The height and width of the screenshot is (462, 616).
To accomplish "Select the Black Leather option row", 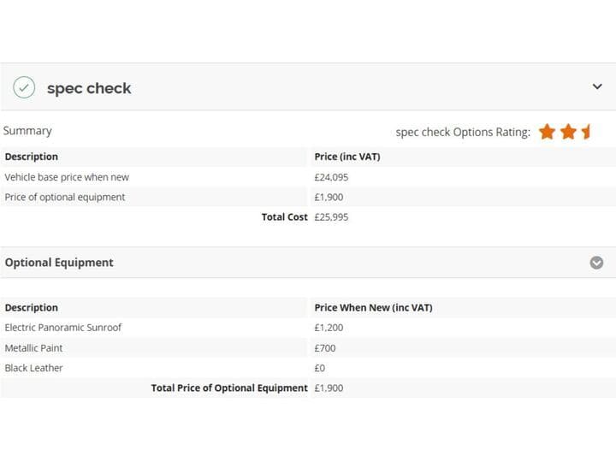I will [308, 368].
